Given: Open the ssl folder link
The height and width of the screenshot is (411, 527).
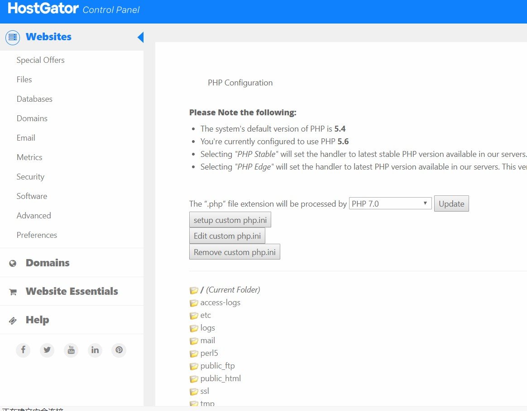Looking at the screenshot, I should click(205, 391).
